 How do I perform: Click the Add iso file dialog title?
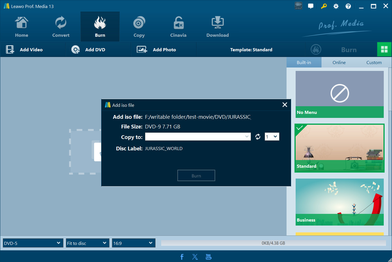click(123, 105)
